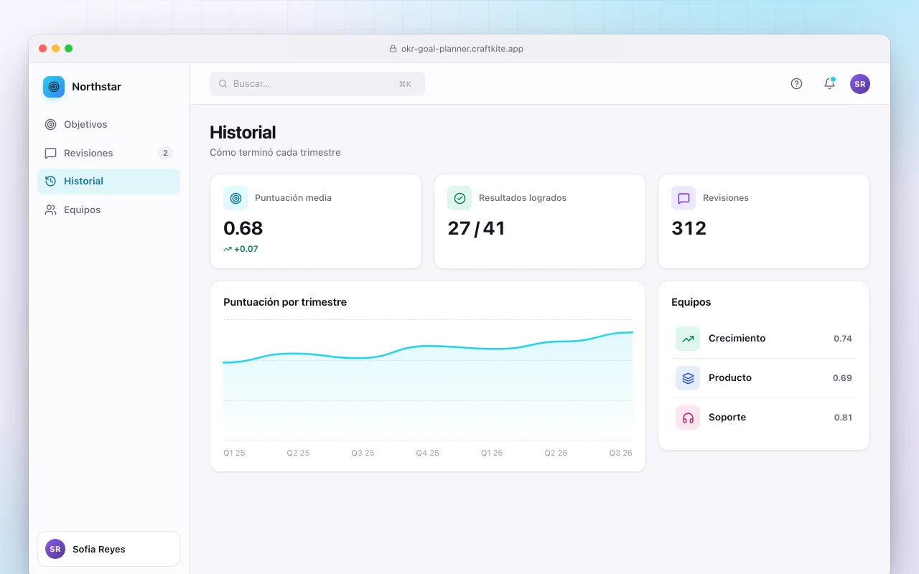Click the Q4 25 axis label

coord(427,453)
